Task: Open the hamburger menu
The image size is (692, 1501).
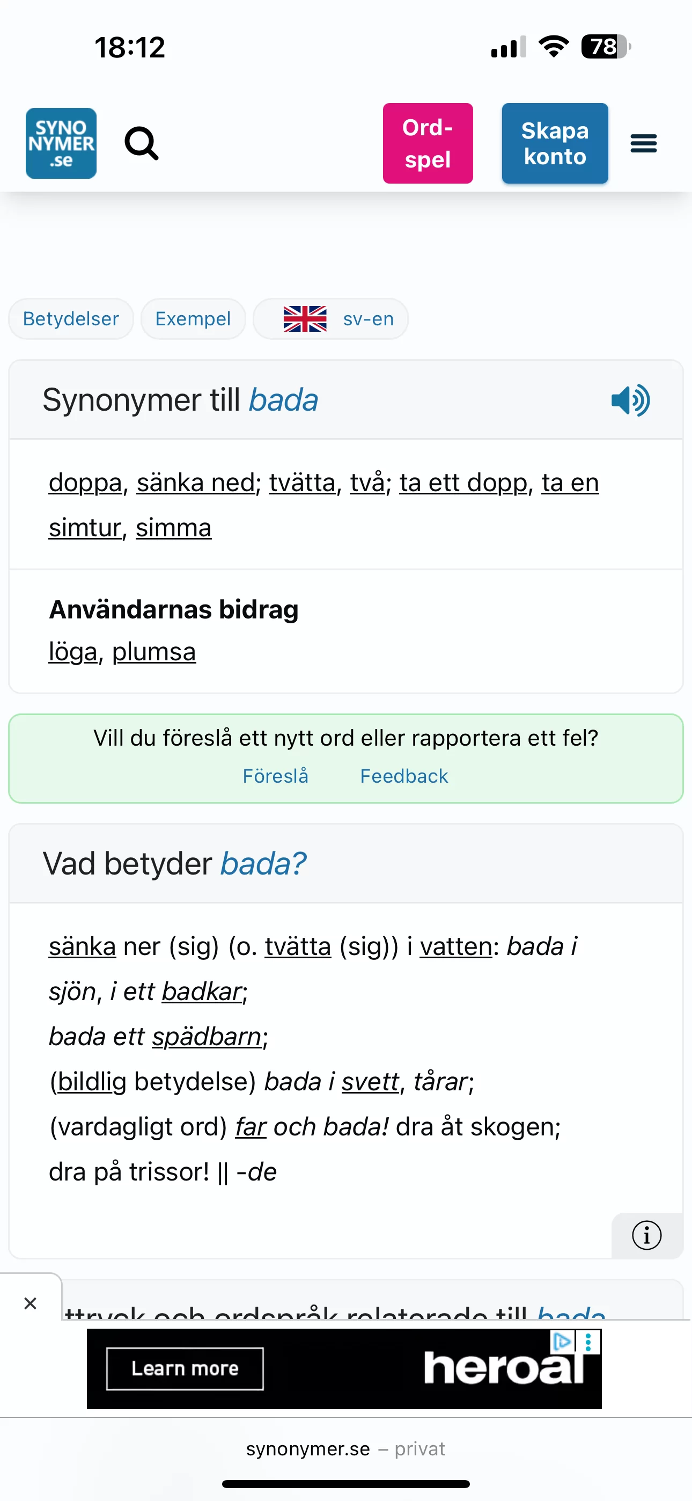Action: 643,143
